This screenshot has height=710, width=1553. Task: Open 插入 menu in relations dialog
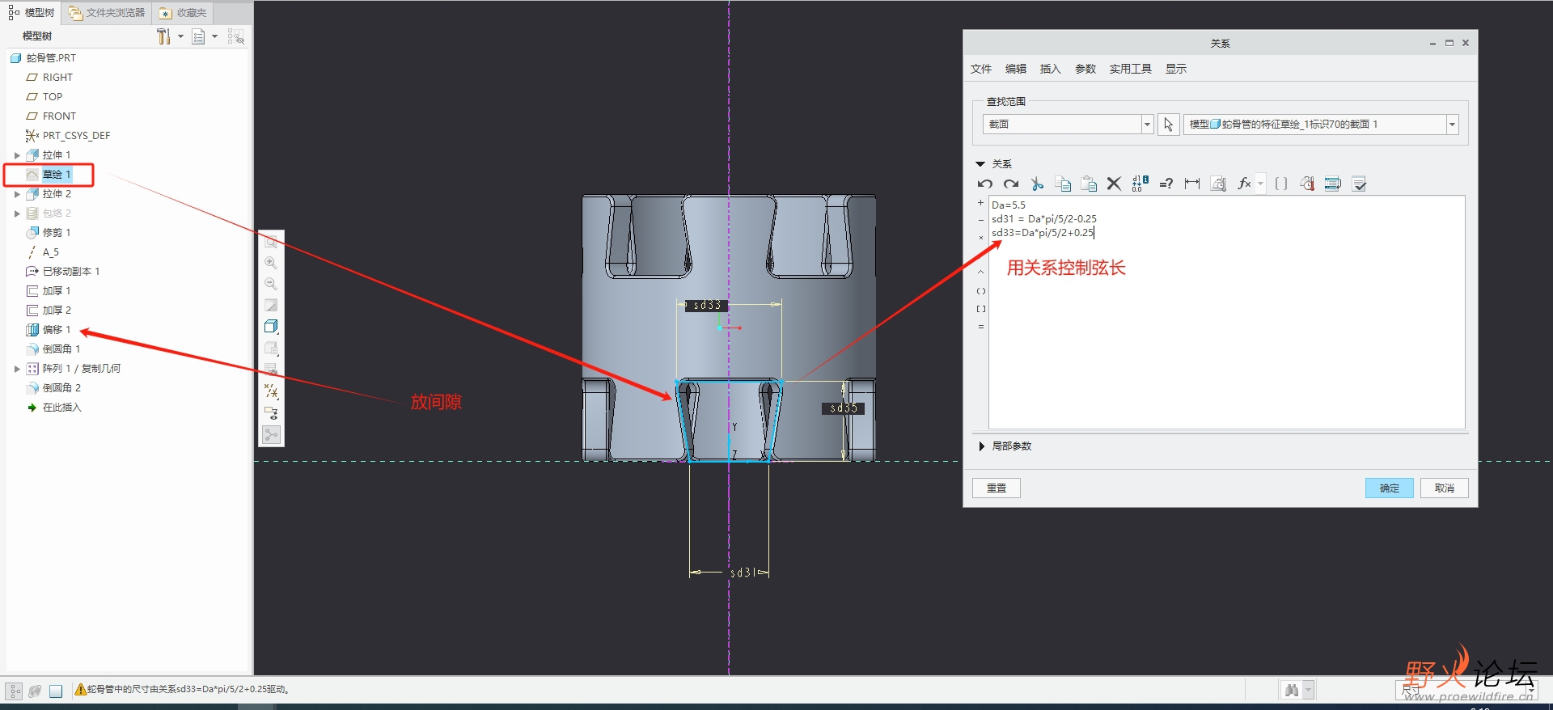[1050, 69]
